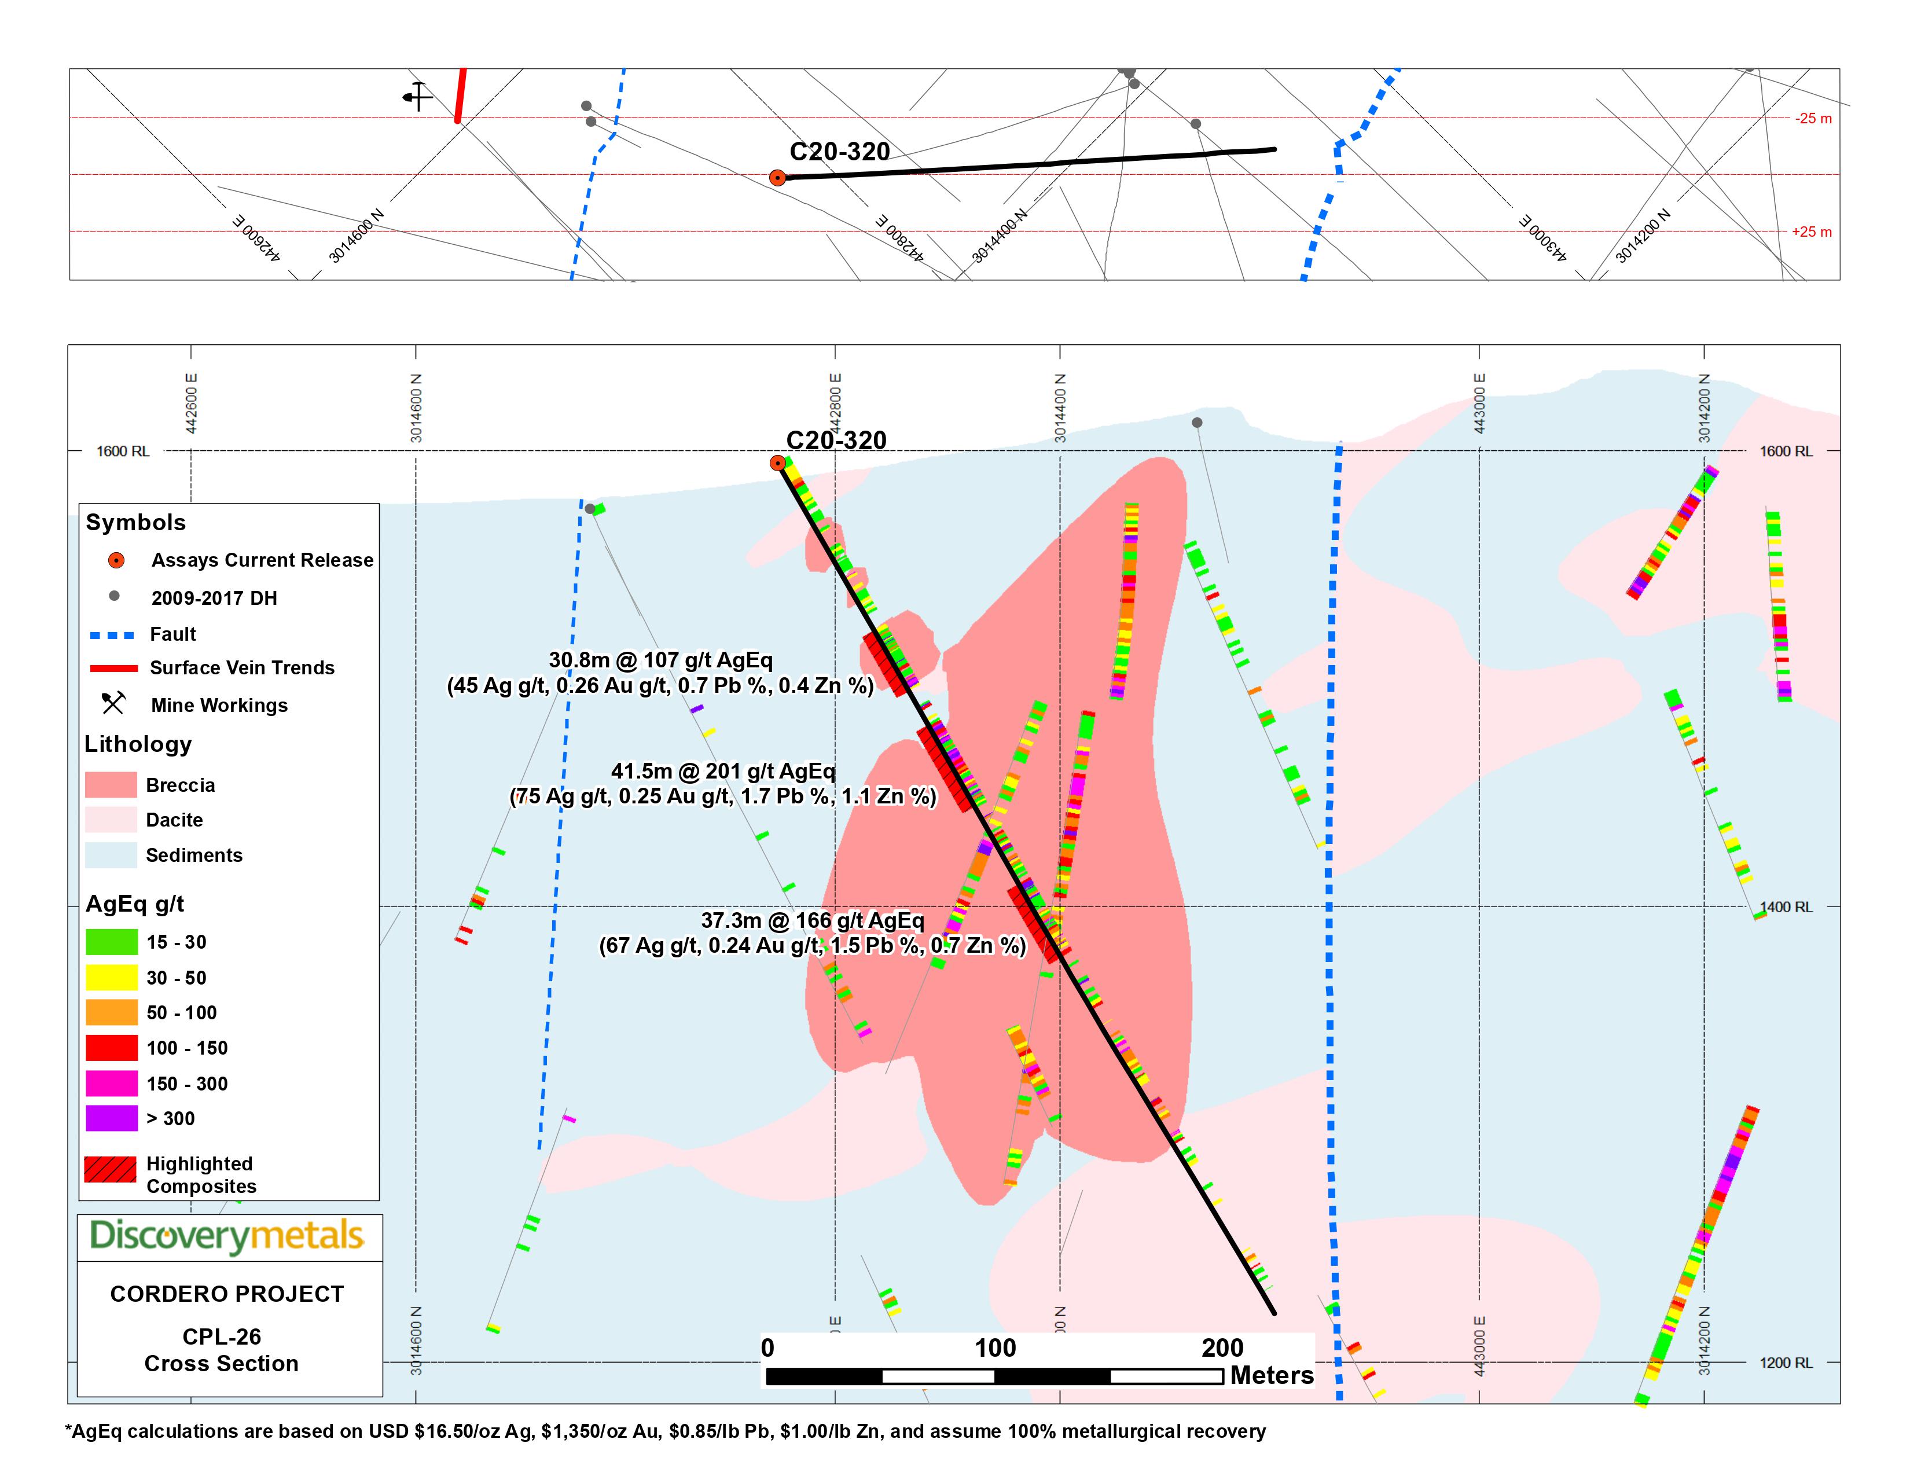Click the 2009-2017 DH grey dot symbol
This screenshot has height=1476, width=1910.
pyautogui.click(x=115, y=596)
